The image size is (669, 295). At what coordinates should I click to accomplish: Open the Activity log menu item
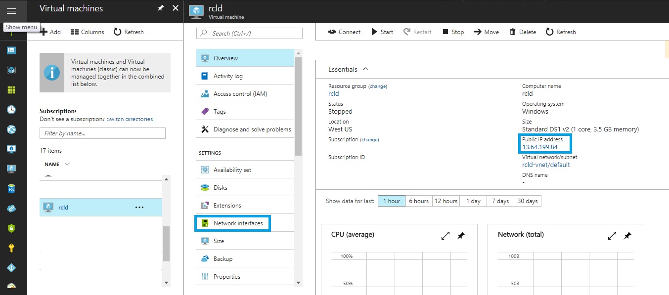pyautogui.click(x=228, y=76)
